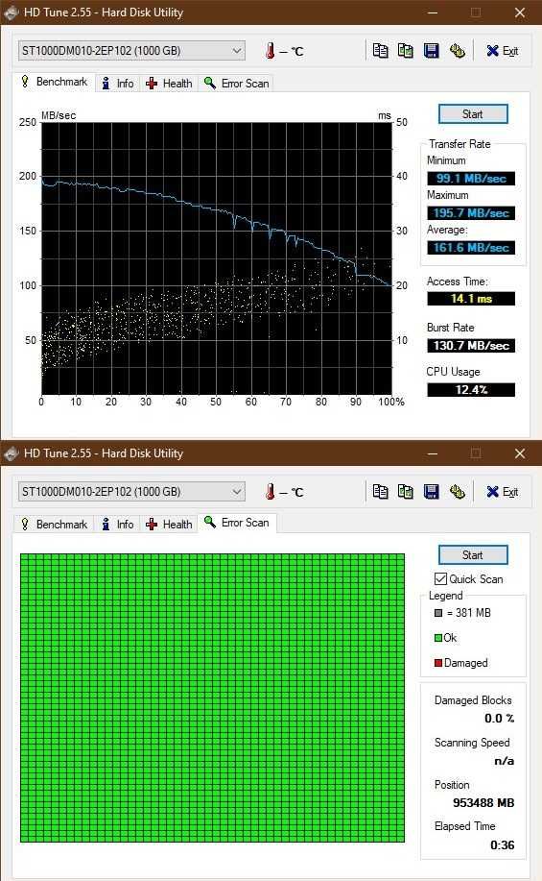542x881 pixels.
Task: Click Exit in upper HD Tune window
Action: click(502, 51)
